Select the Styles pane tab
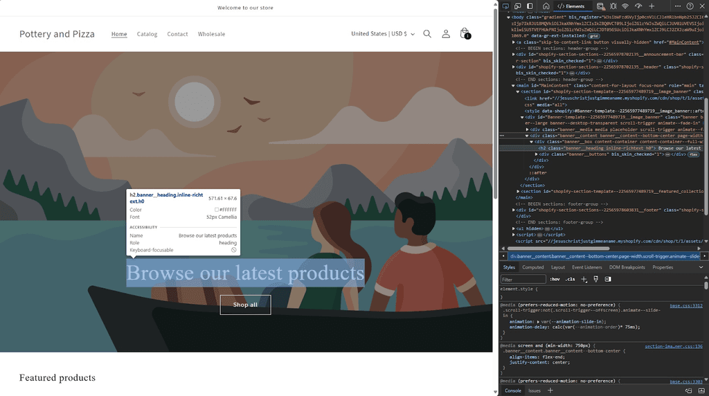Image resolution: width=709 pixels, height=396 pixels. pos(509,268)
